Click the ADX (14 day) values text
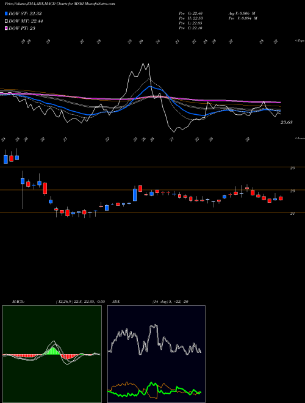The height and width of the screenshot is (403, 305). pyautogui.click(x=170, y=302)
